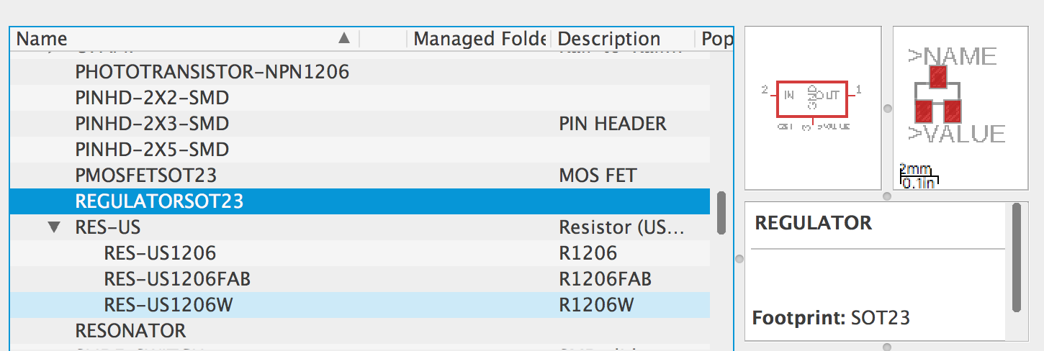Select the REGULATORSOT23 row

(x=360, y=201)
